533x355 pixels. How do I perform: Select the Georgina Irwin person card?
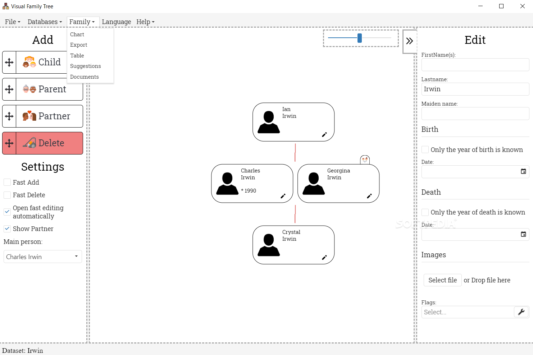click(338, 184)
